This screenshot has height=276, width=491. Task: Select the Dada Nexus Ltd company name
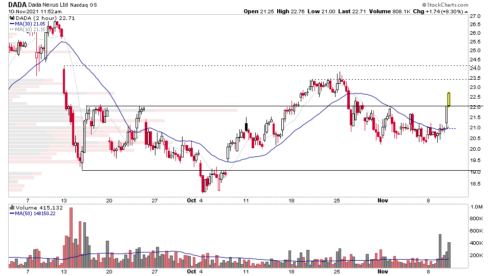(x=48, y=5)
